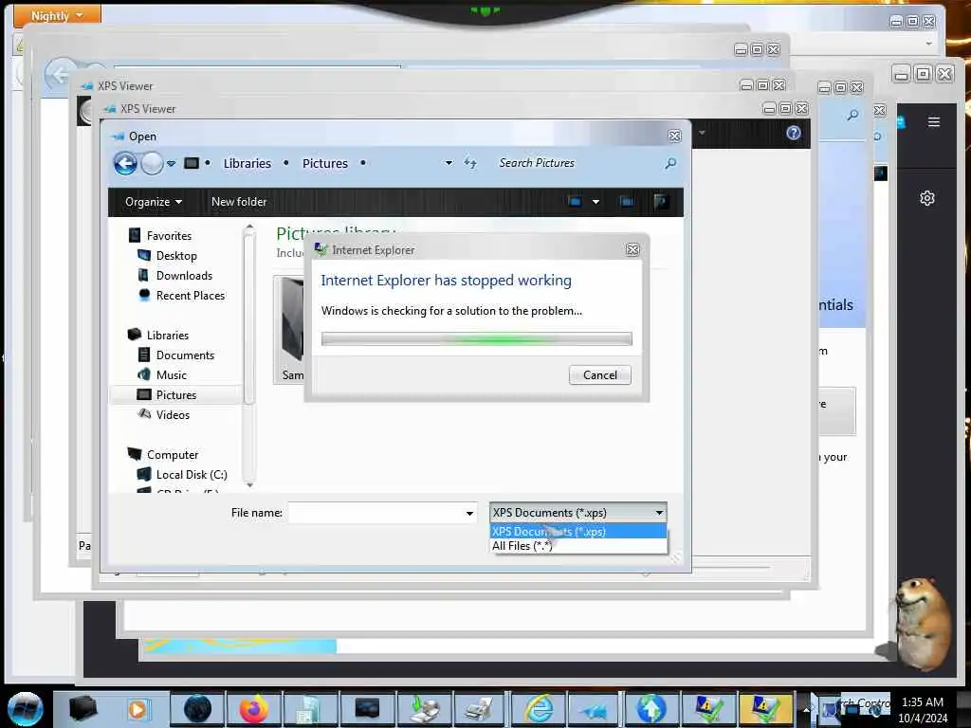Click the Back arrow in the Open dialog
Image resolution: width=971 pixels, height=728 pixels.
coord(125,163)
